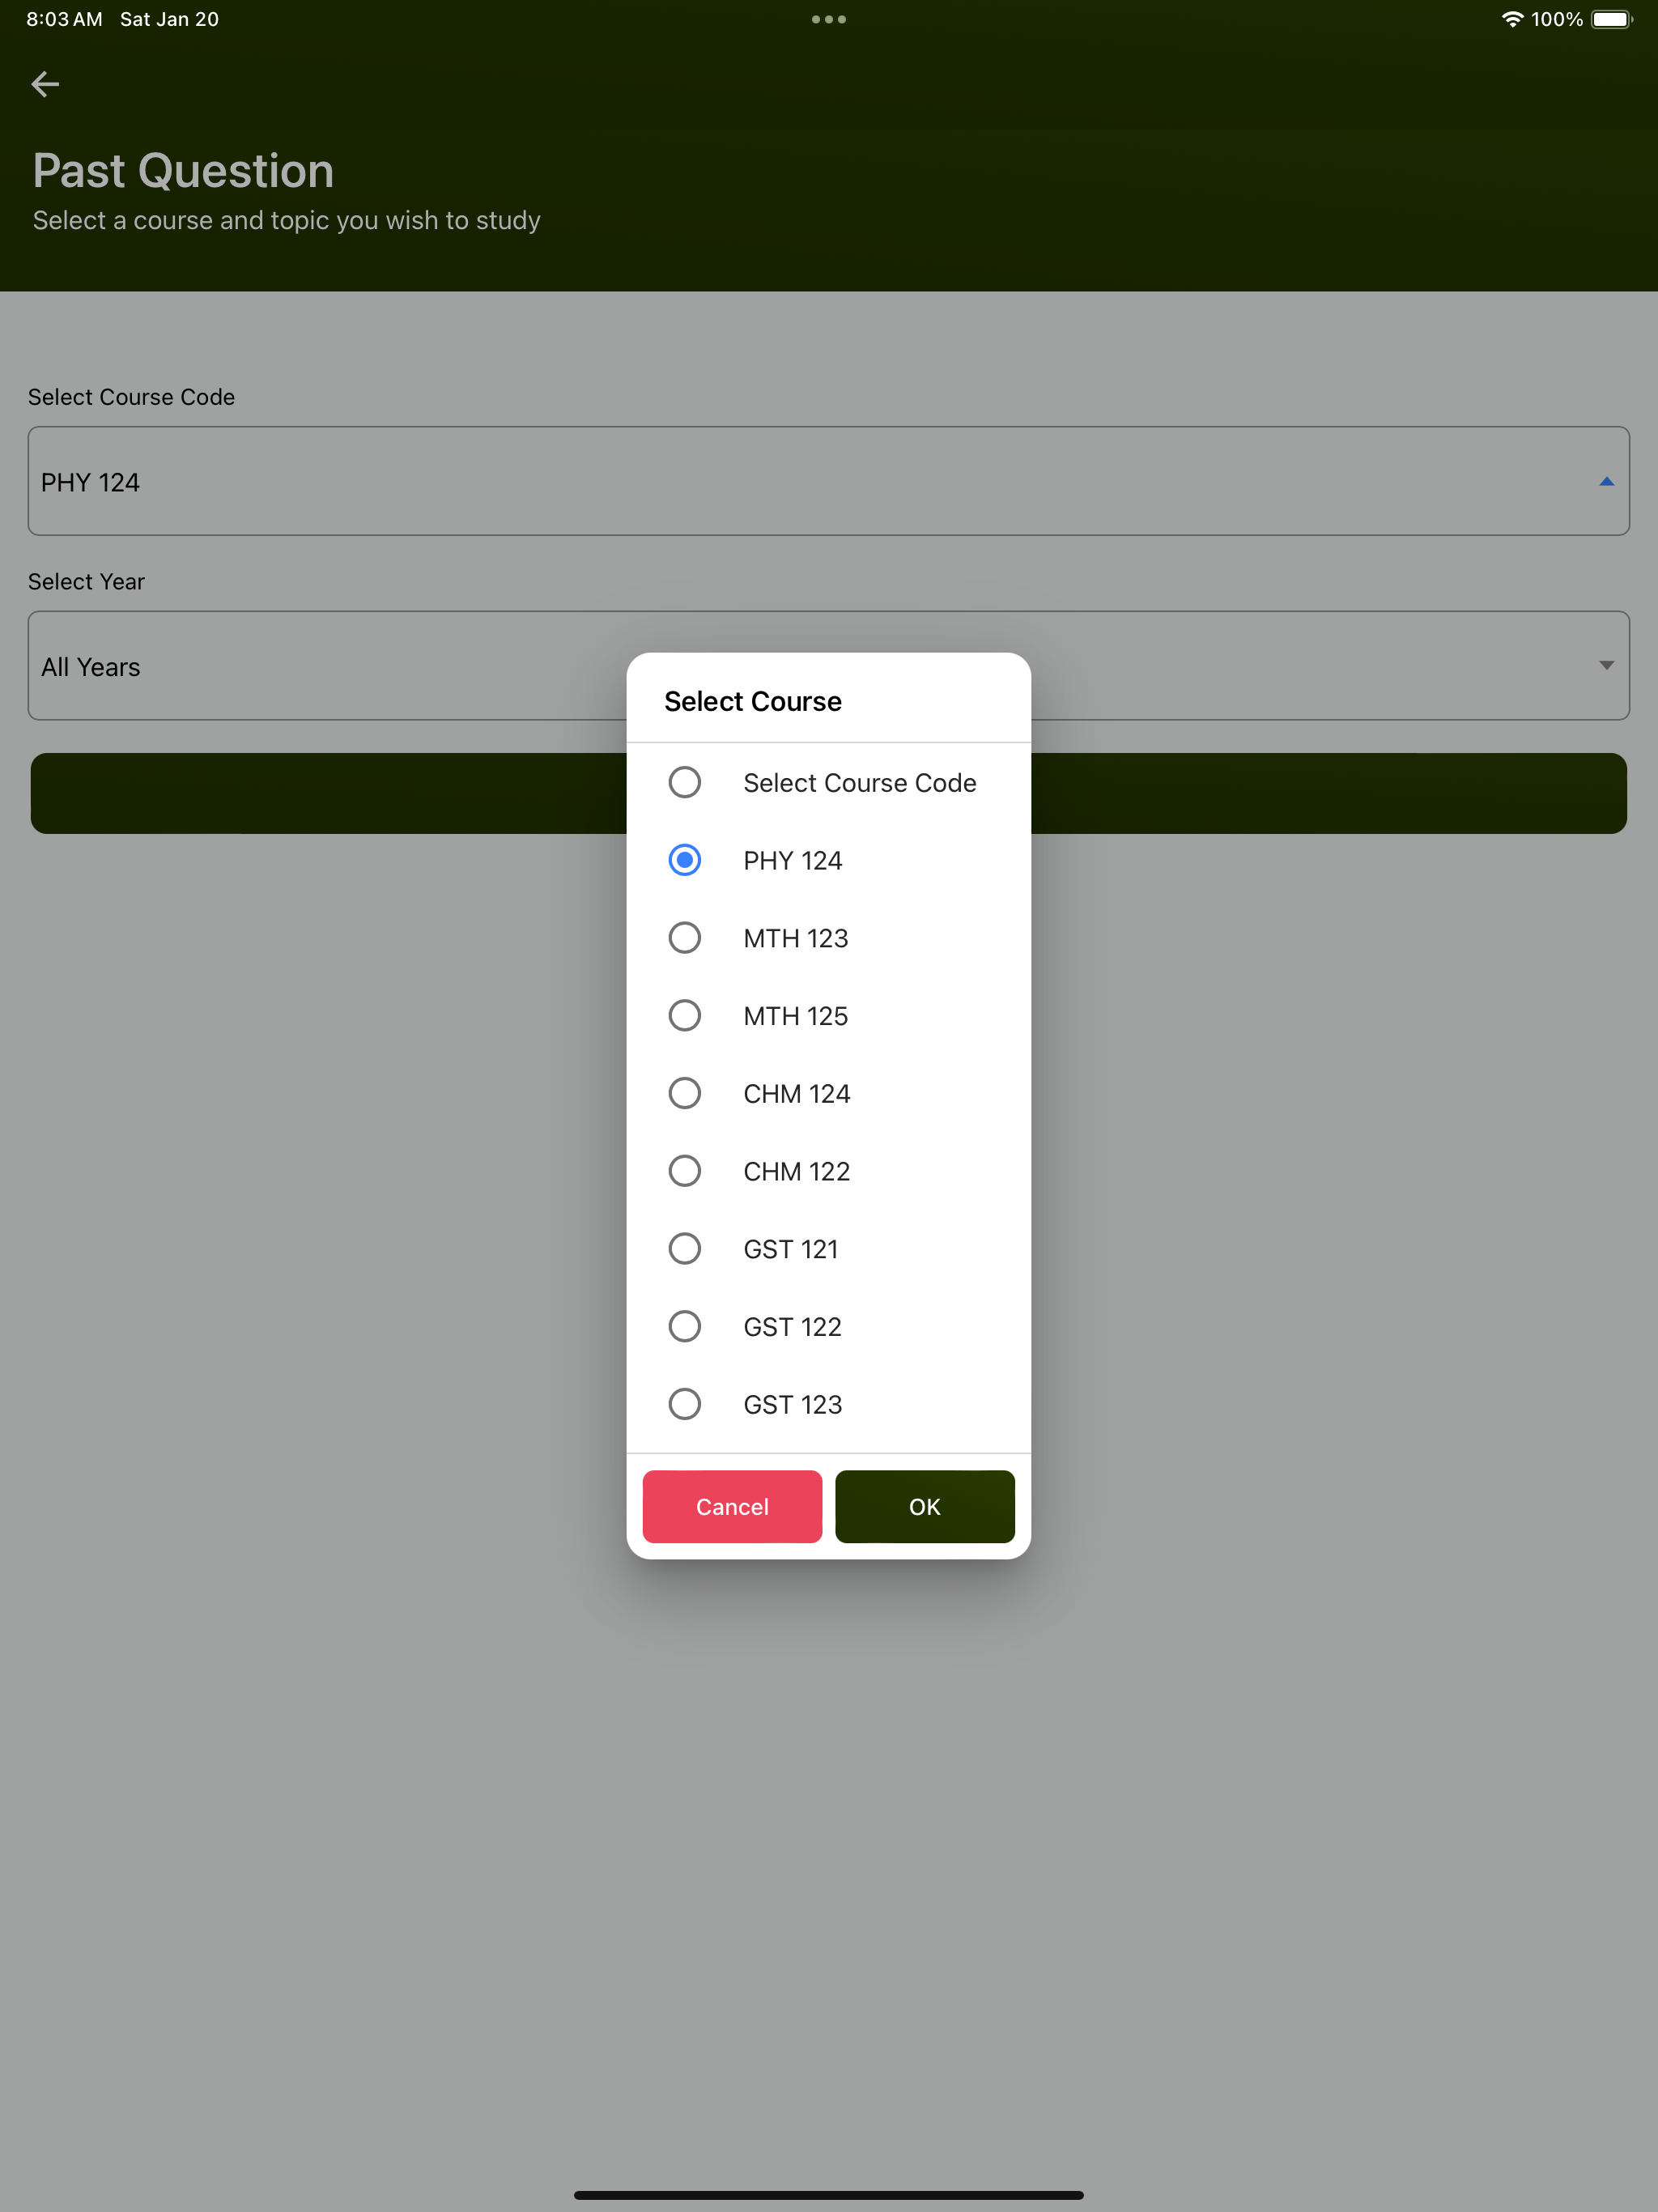Tap the three-dot multitasking indicator
This screenshot has width=1658, height=2212.
click(x=829, y=19)
